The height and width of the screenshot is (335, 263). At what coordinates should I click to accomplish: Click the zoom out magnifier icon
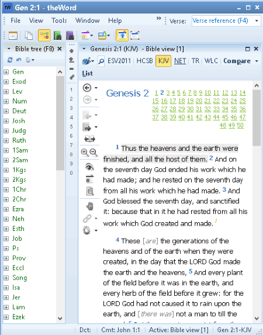(x=94, y=153)
